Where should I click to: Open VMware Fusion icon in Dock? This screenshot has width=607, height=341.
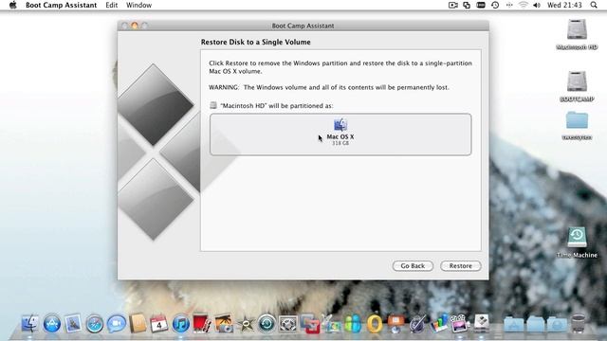coord(310,324)
